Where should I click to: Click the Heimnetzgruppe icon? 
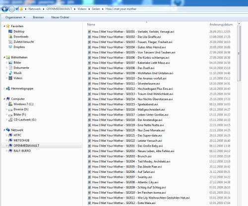pyautogui.click(x=8, y=88)
